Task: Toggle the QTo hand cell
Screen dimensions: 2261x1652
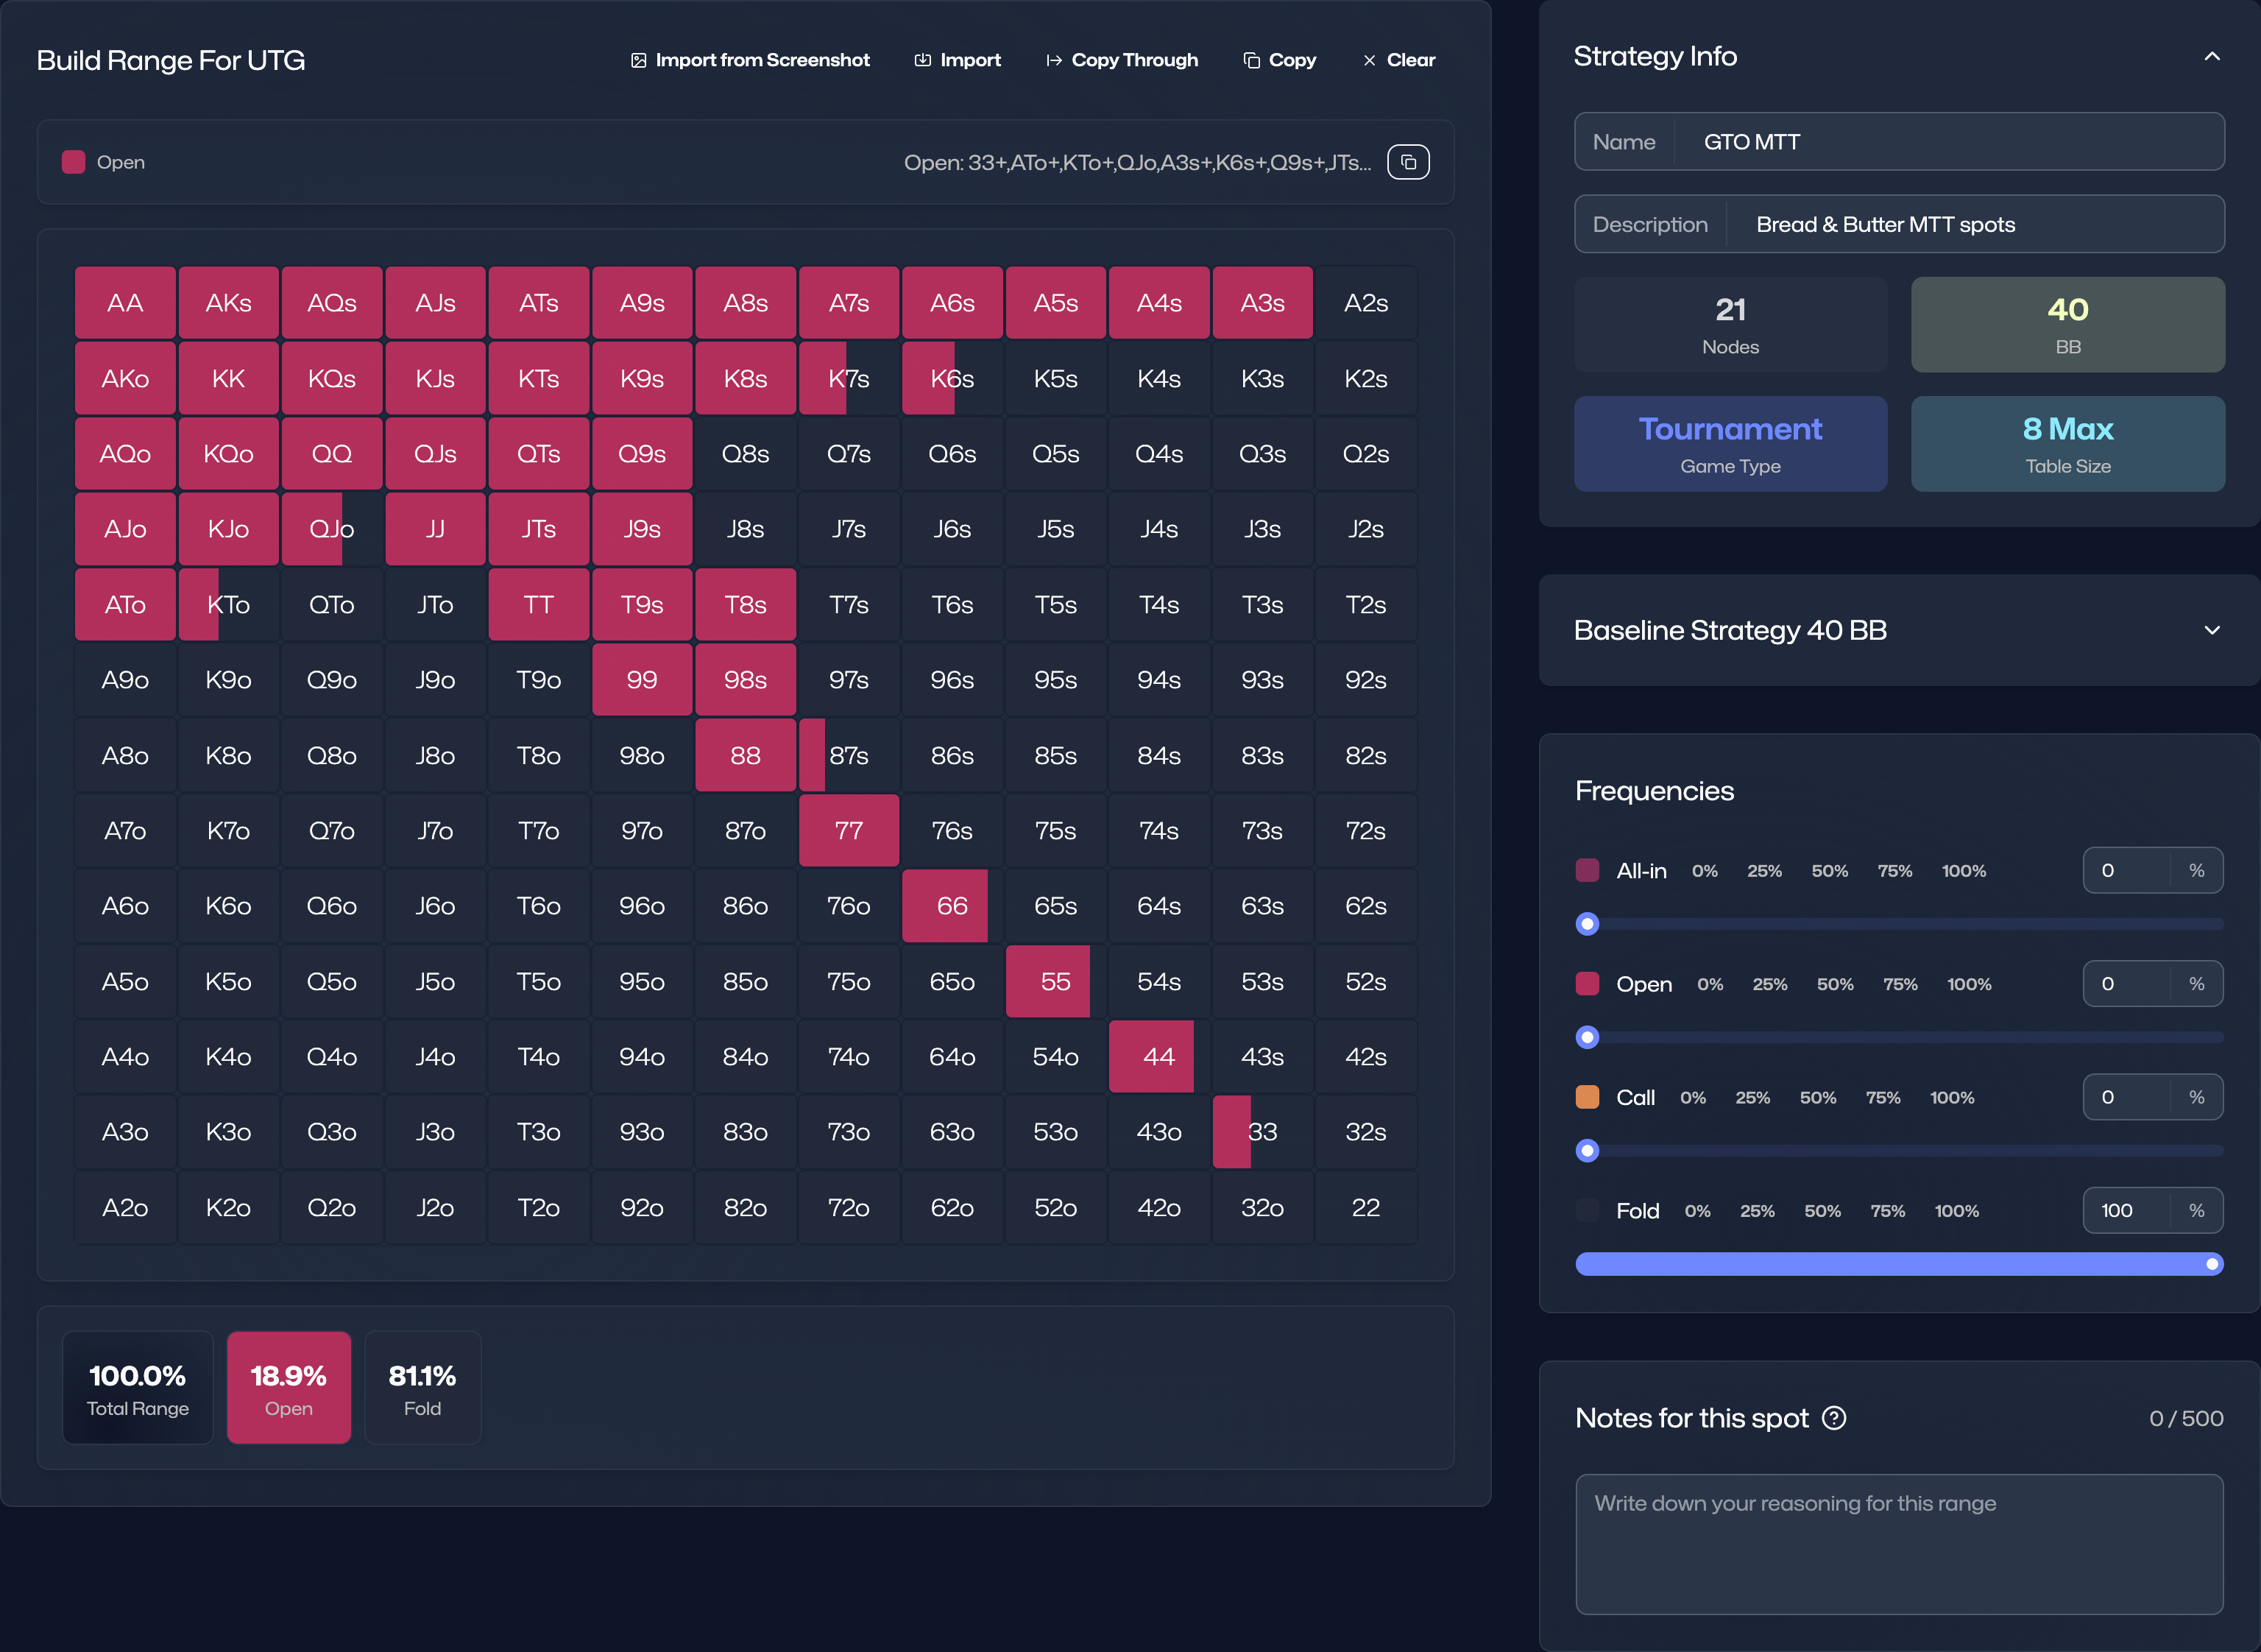Action: (x=332, y=605)
